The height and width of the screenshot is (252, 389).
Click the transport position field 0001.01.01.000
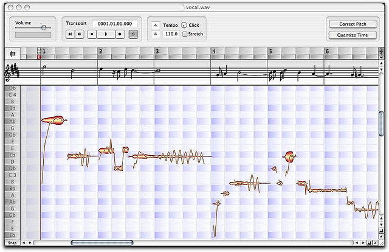click(115, 24)
